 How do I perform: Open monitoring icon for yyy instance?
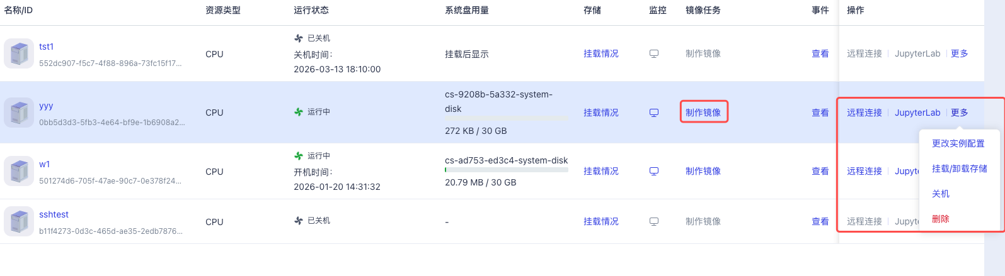click(x=654, y=113)
